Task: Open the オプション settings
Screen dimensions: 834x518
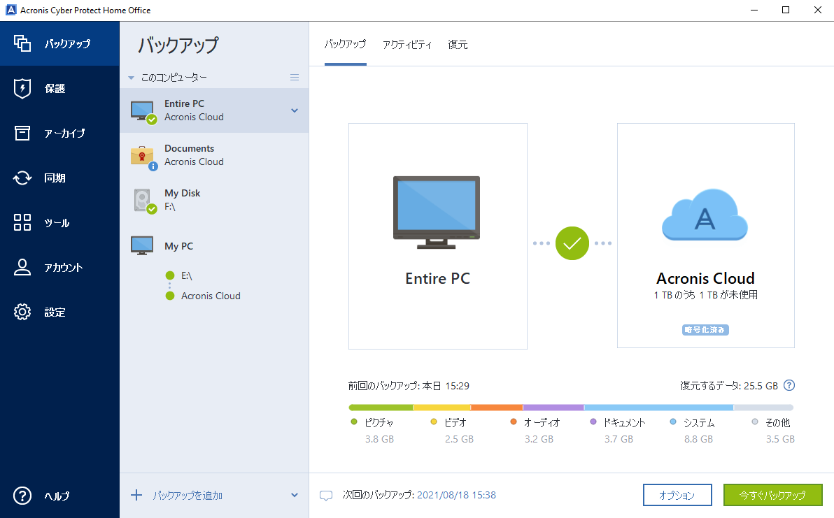Action: 677,494
